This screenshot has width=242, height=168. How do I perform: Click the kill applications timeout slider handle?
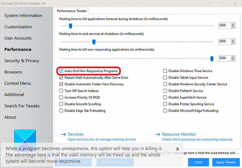(71, 26)
